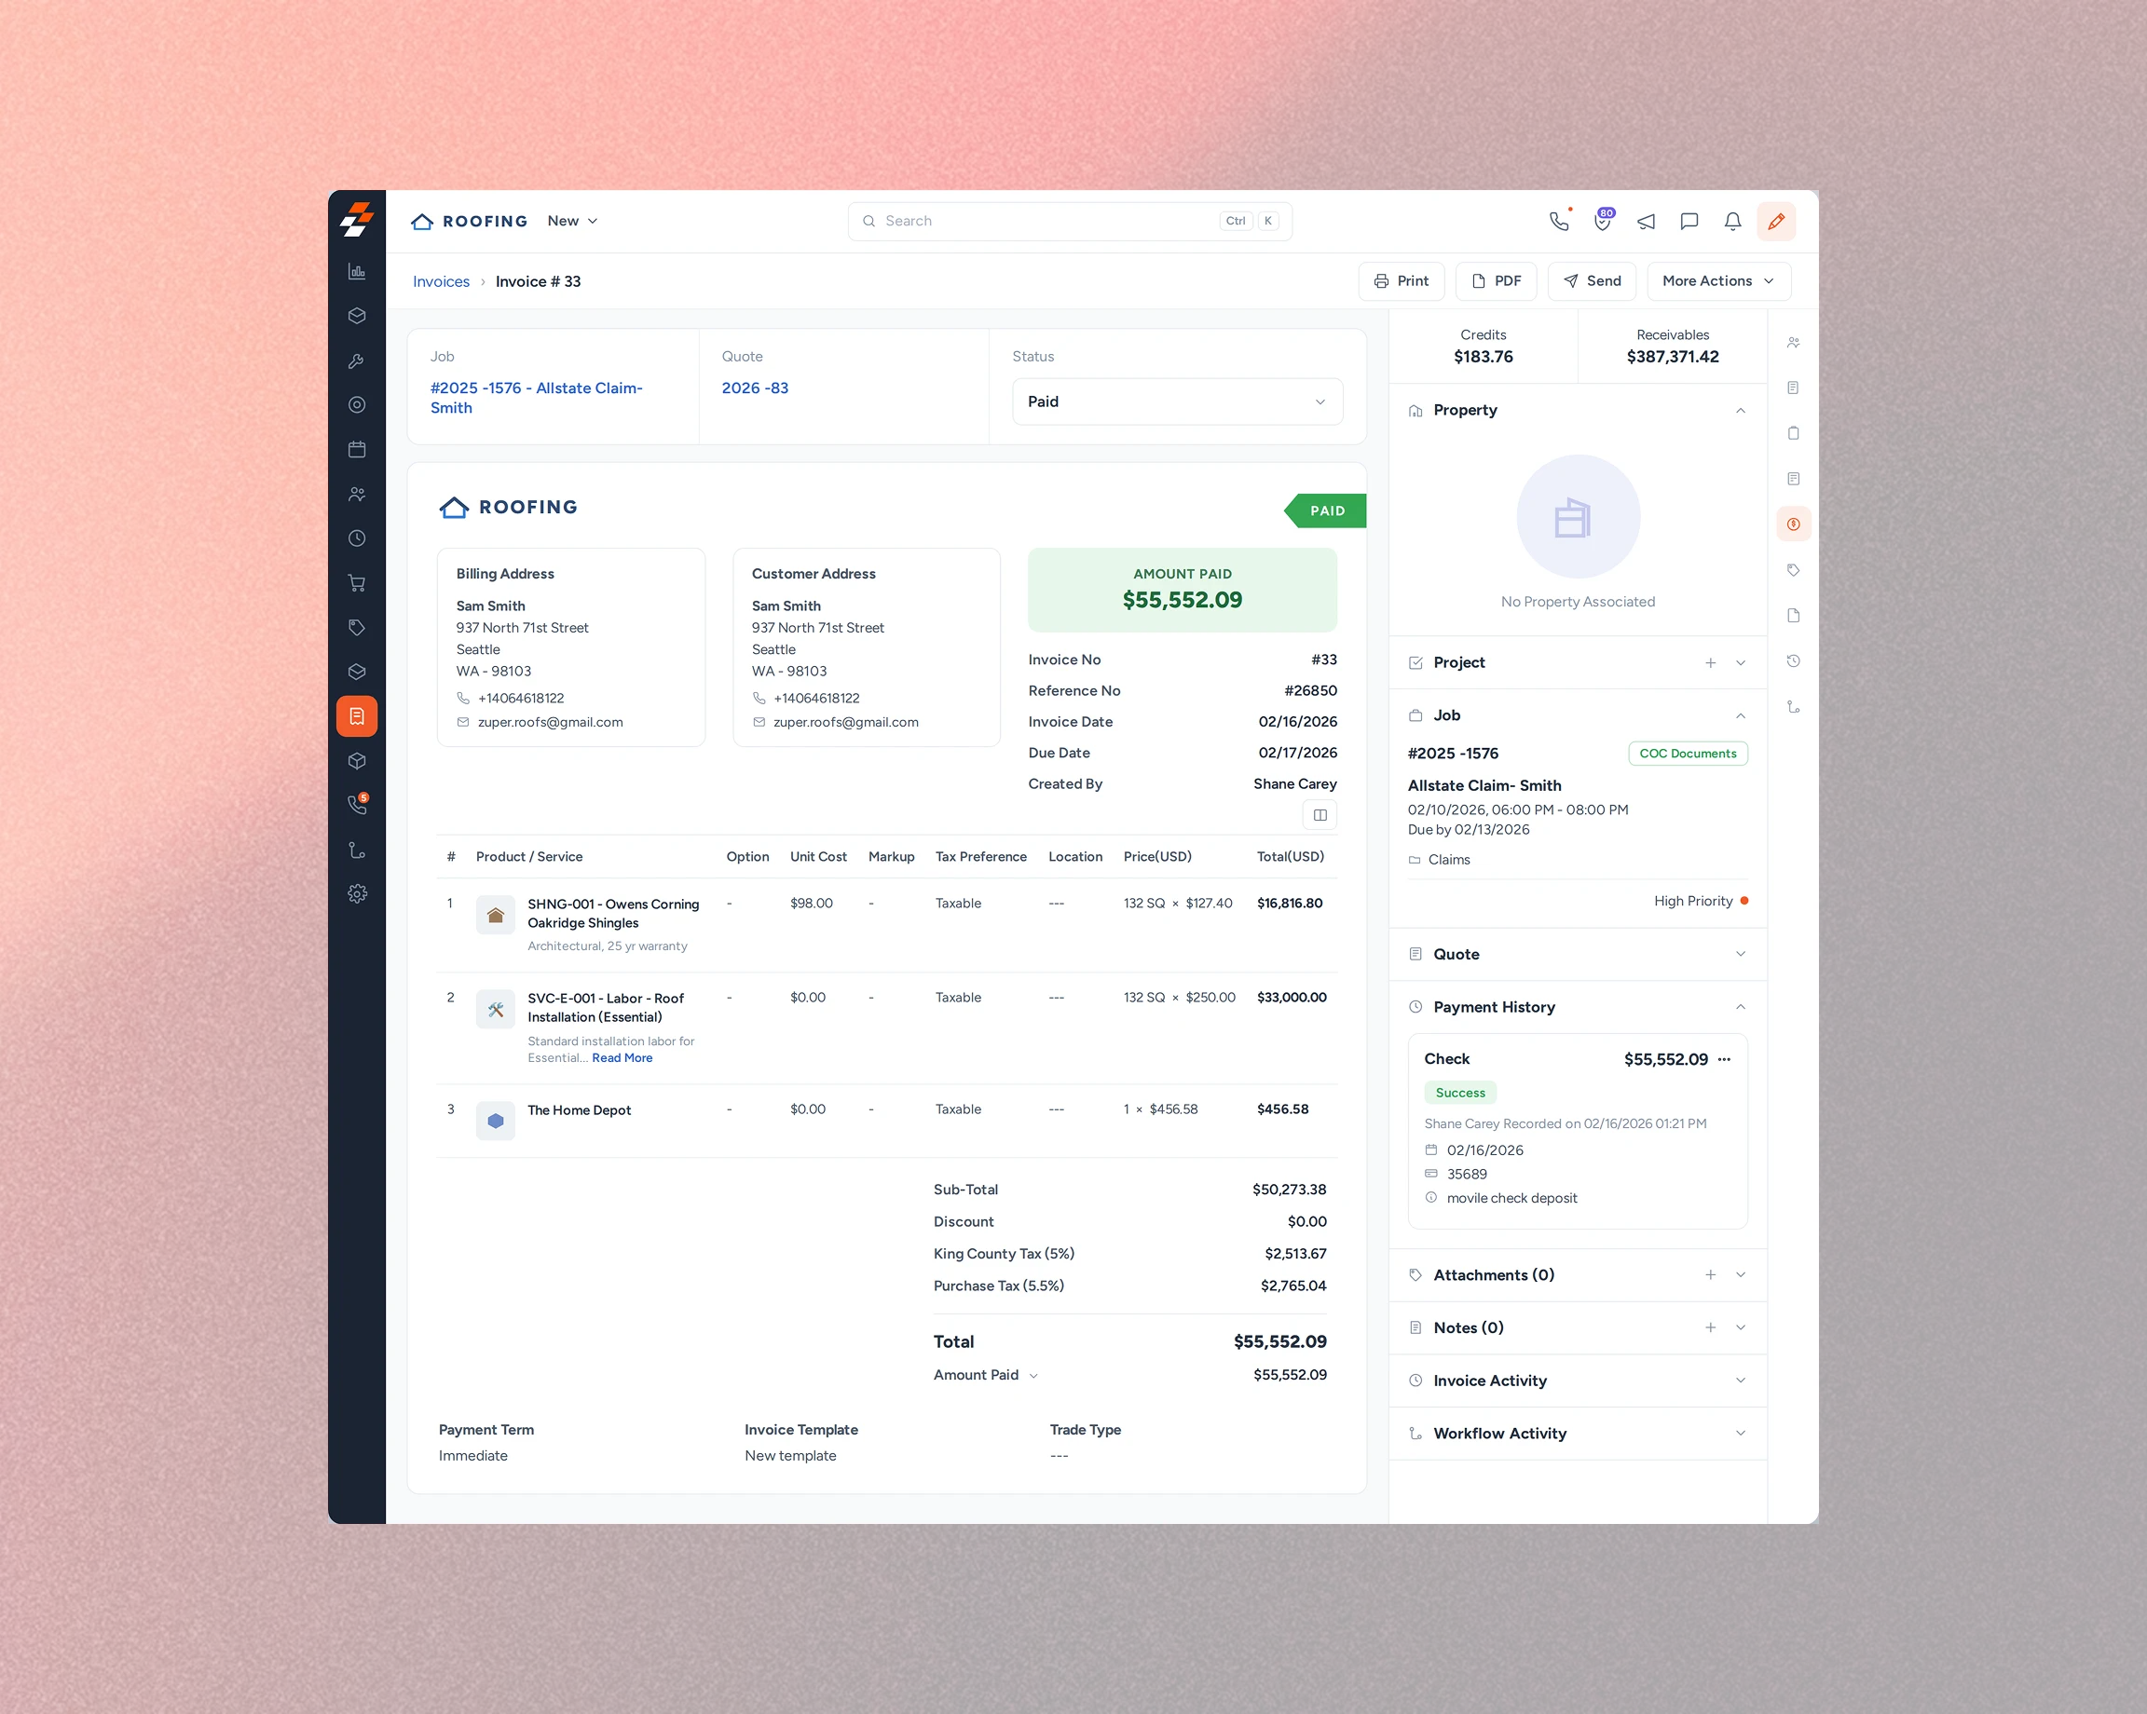Expand the Notes section chevron
This screenshot has width=2147, height=1714.
[x=1740, y=1327]
